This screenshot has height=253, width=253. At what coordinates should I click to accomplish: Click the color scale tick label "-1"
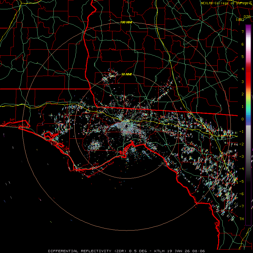pos(241,132)
